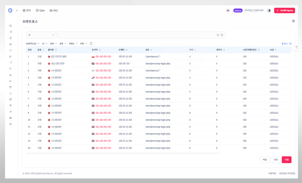The width and height of the screenshot is (302, 183).
Task: Click the X-shaped icon in left sidebar
Action: click(11, 124)
